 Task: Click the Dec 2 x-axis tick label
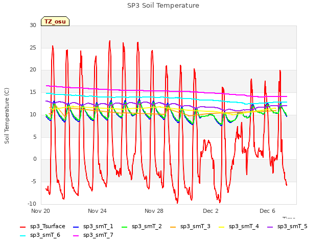pos(211,211)
